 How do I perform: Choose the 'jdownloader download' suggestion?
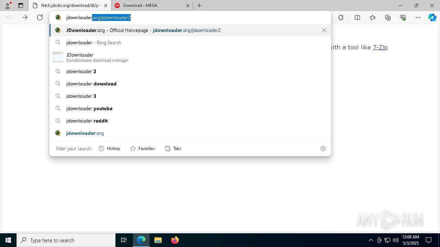(x=190, y=84)
